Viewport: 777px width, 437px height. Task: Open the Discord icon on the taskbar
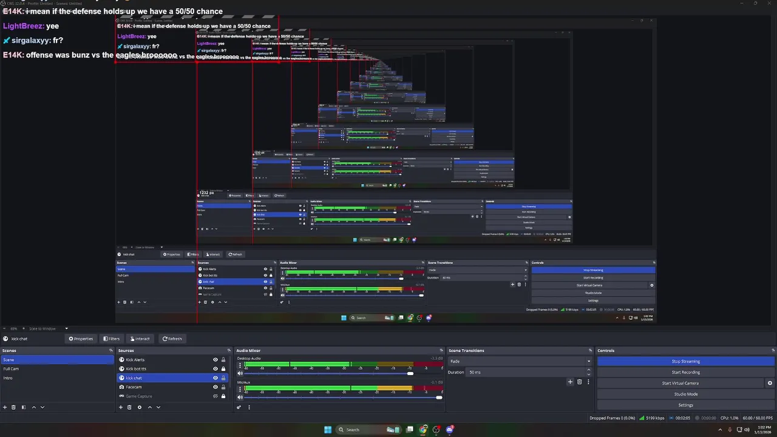450,430
